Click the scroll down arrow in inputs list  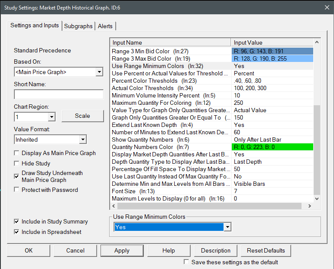[x=316, y=198]
